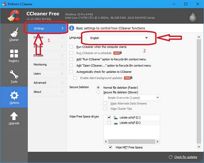Check Lokale schijf (D:) drive checkbox
Screen dimensions: 204x163
pos(109,123)
